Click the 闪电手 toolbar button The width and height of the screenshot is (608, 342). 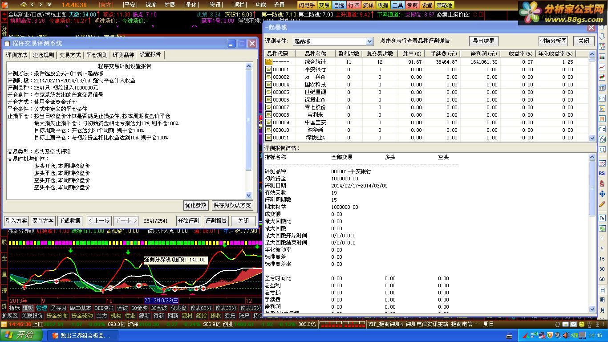pyautogui.click(x=307, y=5)
